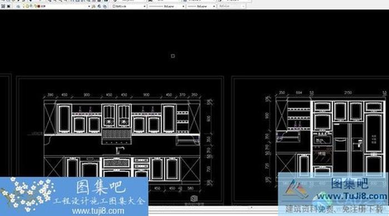Click the icon right of Layer Previous
The height and width of the screenshot is (216, 389).
click(x=105, y=7)
